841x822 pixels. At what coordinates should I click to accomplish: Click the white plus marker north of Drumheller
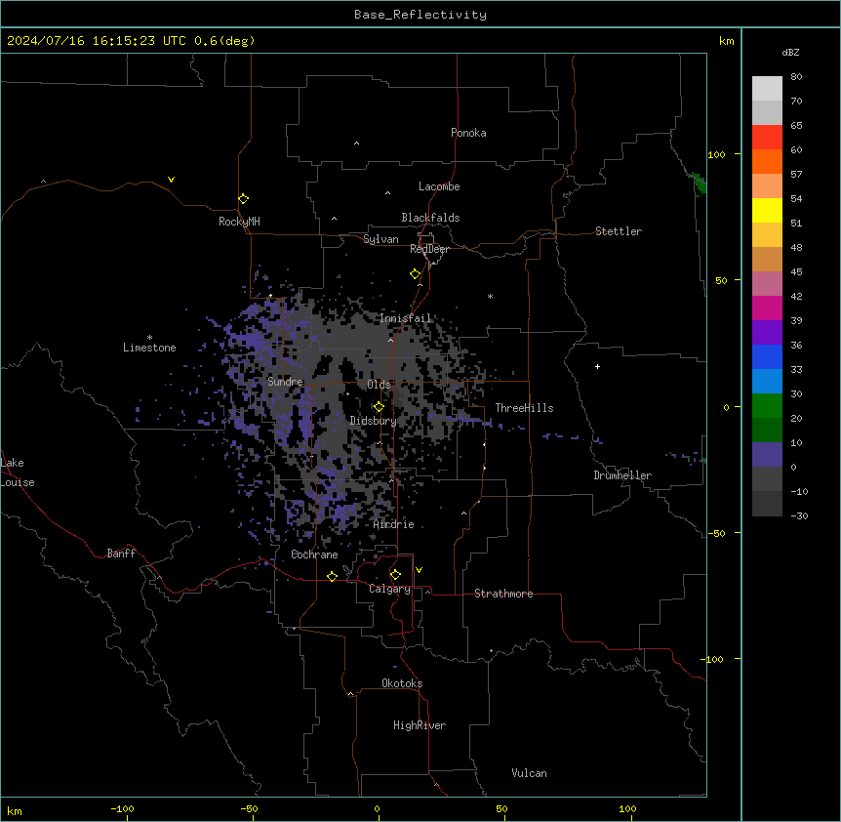pyautogui.click(x=597, y=366)
